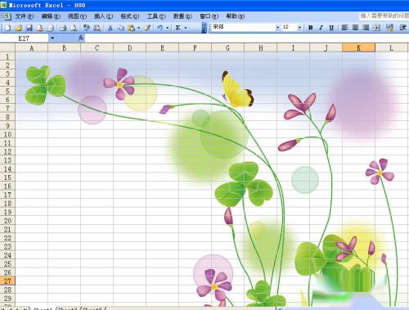Viewport: 409px width, 310px height.
Task: Click the Research icon in toolbar
Action: 97,28
